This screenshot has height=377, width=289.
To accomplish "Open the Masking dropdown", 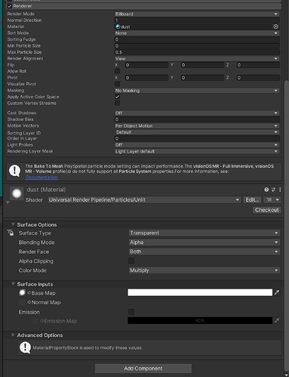I will 197,91.
